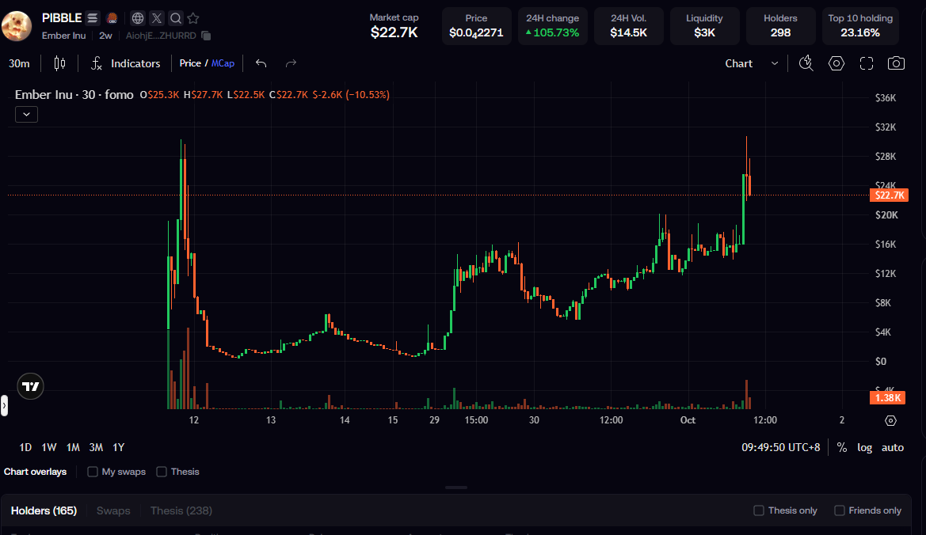Click the 24H change 105.73% card
This screenshot has height=535, width=926.
[553, 26]
